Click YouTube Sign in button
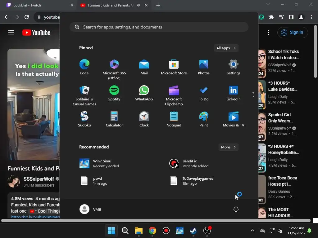This screenshot has height=238, width=318. (x=293, y=32)
